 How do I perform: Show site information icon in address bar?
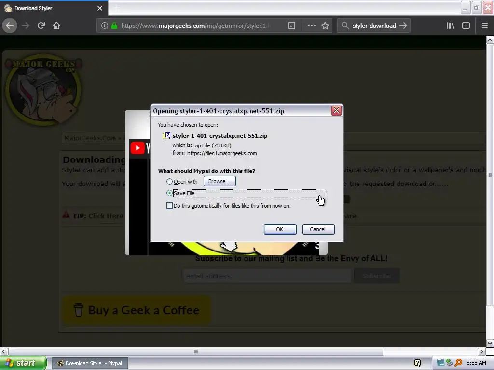[x=105, y=26]
